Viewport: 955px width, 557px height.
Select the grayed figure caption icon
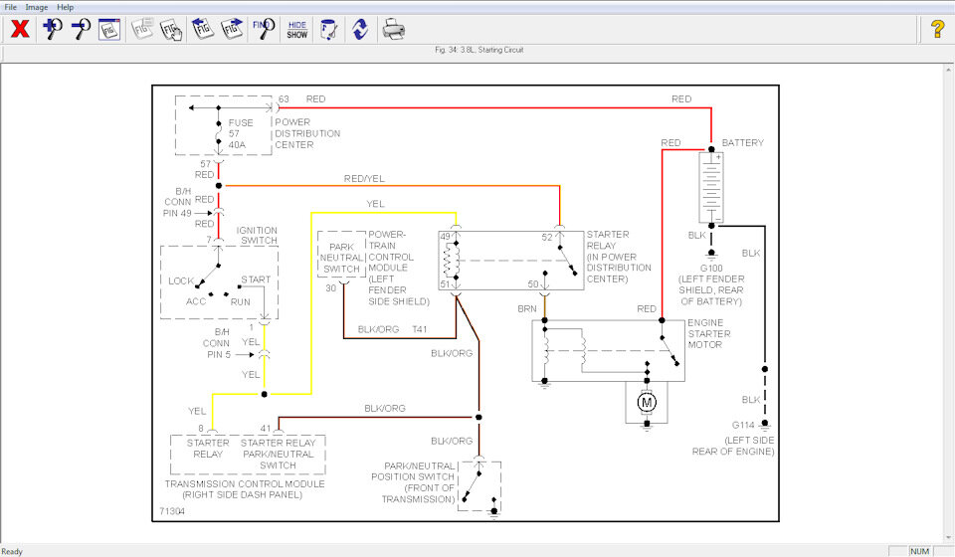pos(142,29)
